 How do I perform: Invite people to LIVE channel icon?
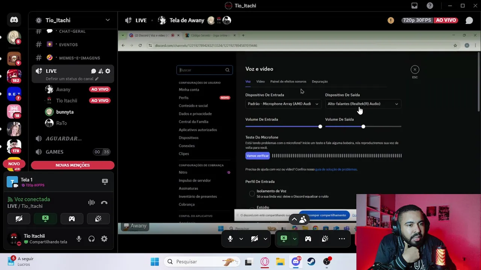click(101, 71)
